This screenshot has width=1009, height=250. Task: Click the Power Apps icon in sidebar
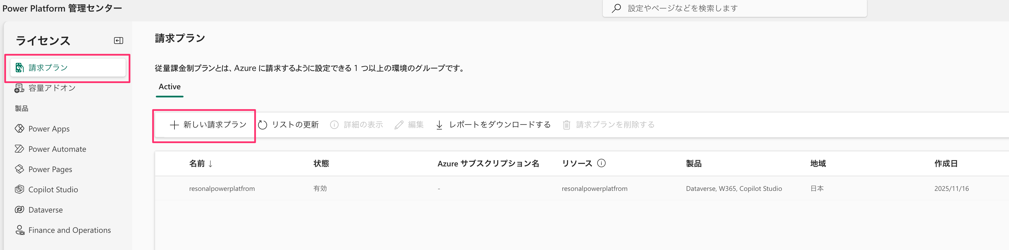point(19,128)
